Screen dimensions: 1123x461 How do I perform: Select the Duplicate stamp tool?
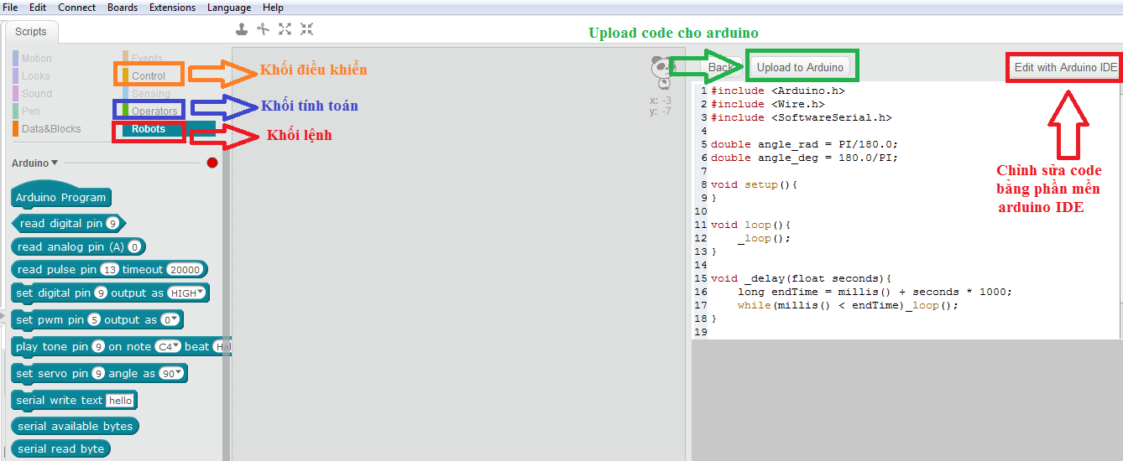[242, 29]
